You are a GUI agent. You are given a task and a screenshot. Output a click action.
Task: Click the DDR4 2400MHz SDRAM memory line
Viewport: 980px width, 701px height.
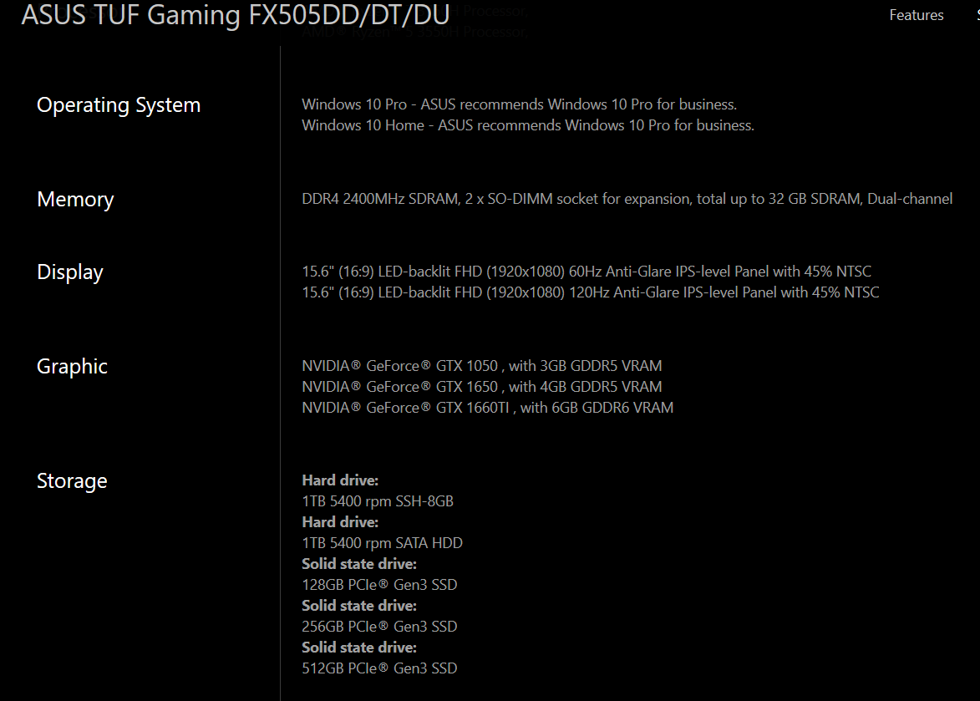(x=627, y=200)
